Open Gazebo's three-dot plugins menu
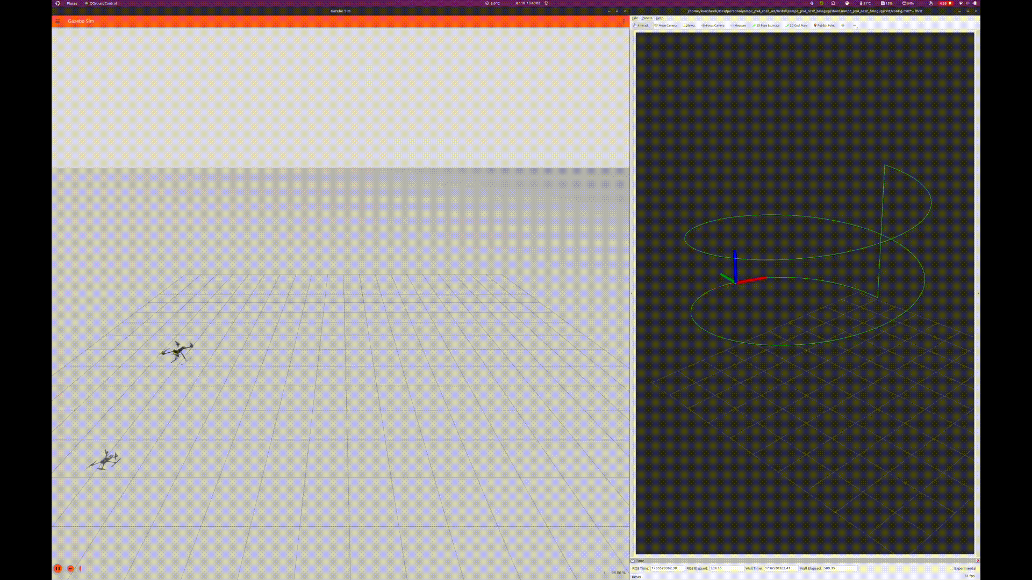The image size is (1032, 580). (x=623, y=21)
